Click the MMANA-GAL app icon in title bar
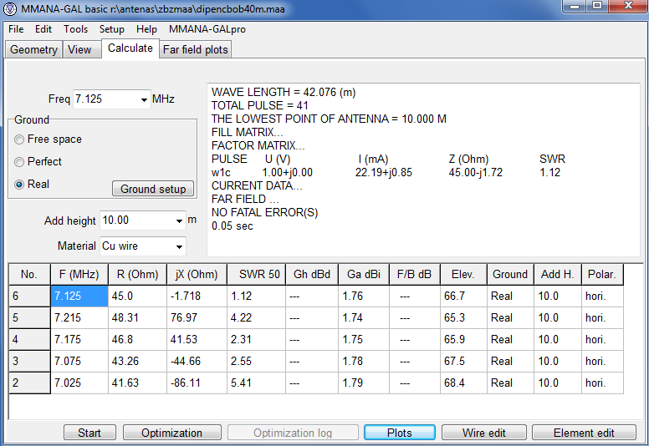The image size is (649, 446). point(10,8)
